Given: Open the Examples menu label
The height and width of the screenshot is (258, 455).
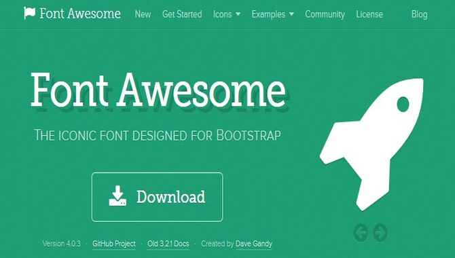Looking at the screenshot, I should click(x=268, y=14).
